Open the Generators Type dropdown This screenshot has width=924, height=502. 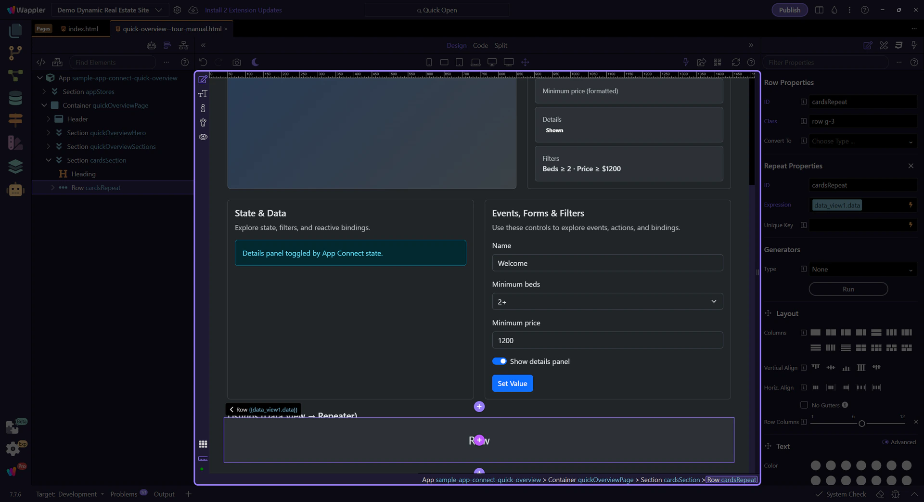[x=862, y=270]
